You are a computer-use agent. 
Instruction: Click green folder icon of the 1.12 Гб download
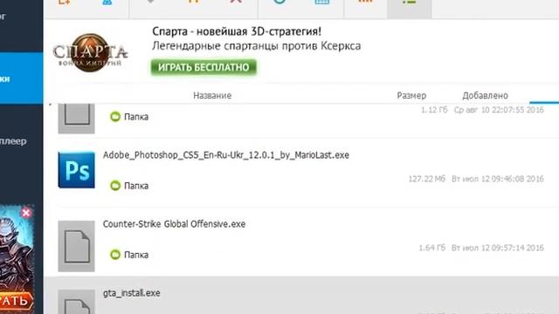click(115, 116)
